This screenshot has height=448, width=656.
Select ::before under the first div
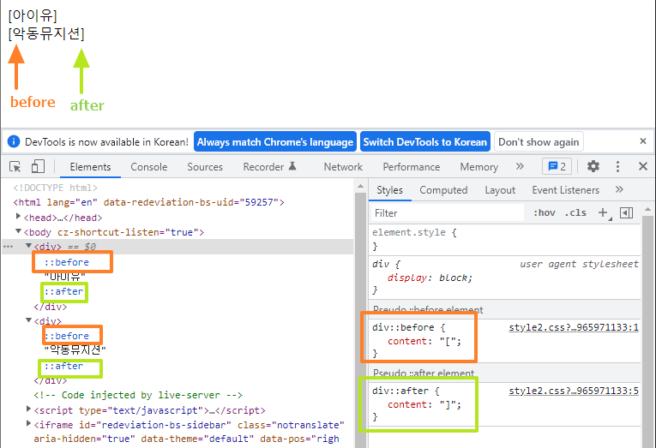[x=67, y=262]
